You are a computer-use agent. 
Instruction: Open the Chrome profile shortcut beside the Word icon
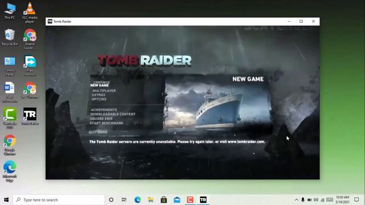(30, 91)
